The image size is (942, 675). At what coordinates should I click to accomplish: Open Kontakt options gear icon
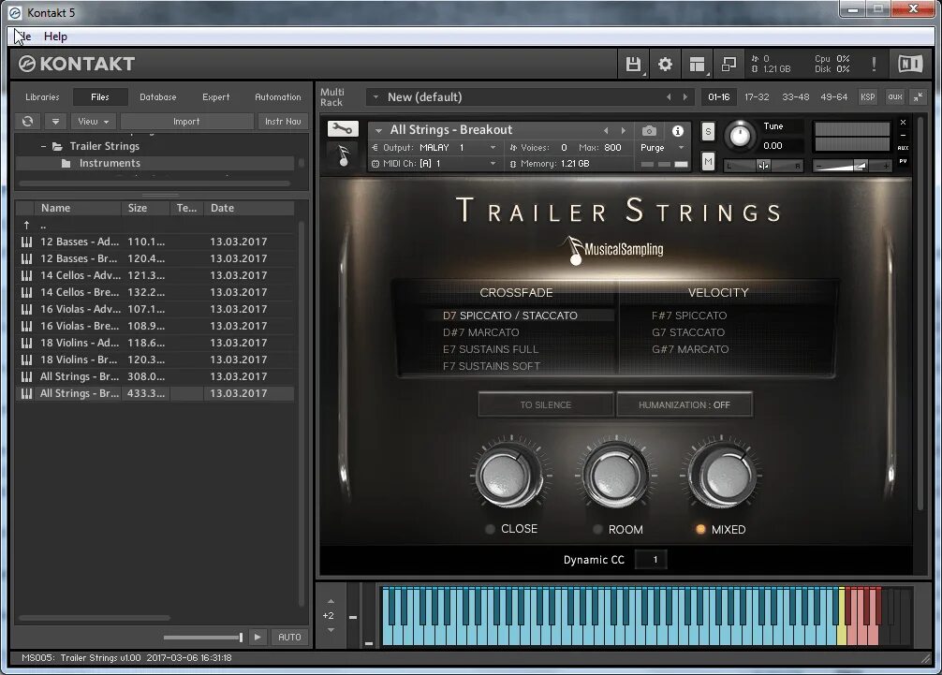tap(665, 65)
